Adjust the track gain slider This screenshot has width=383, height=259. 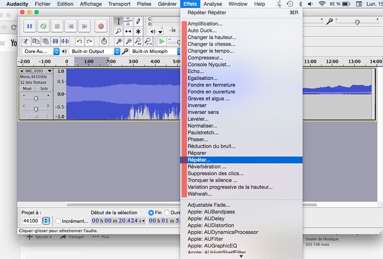click(36, 98)
